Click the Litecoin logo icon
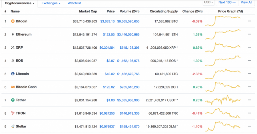Screen dimensions: 257x134 coord(13,74)
